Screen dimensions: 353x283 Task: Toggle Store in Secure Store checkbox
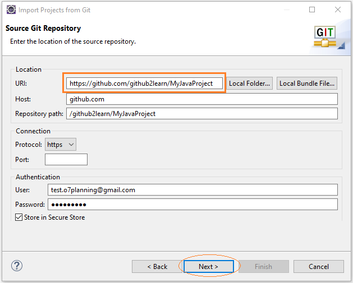click(19, 217)
